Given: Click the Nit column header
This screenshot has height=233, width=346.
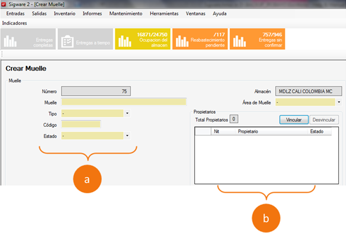Looking at the screenshot, I should pyautogui.click(x=223, y=132).
